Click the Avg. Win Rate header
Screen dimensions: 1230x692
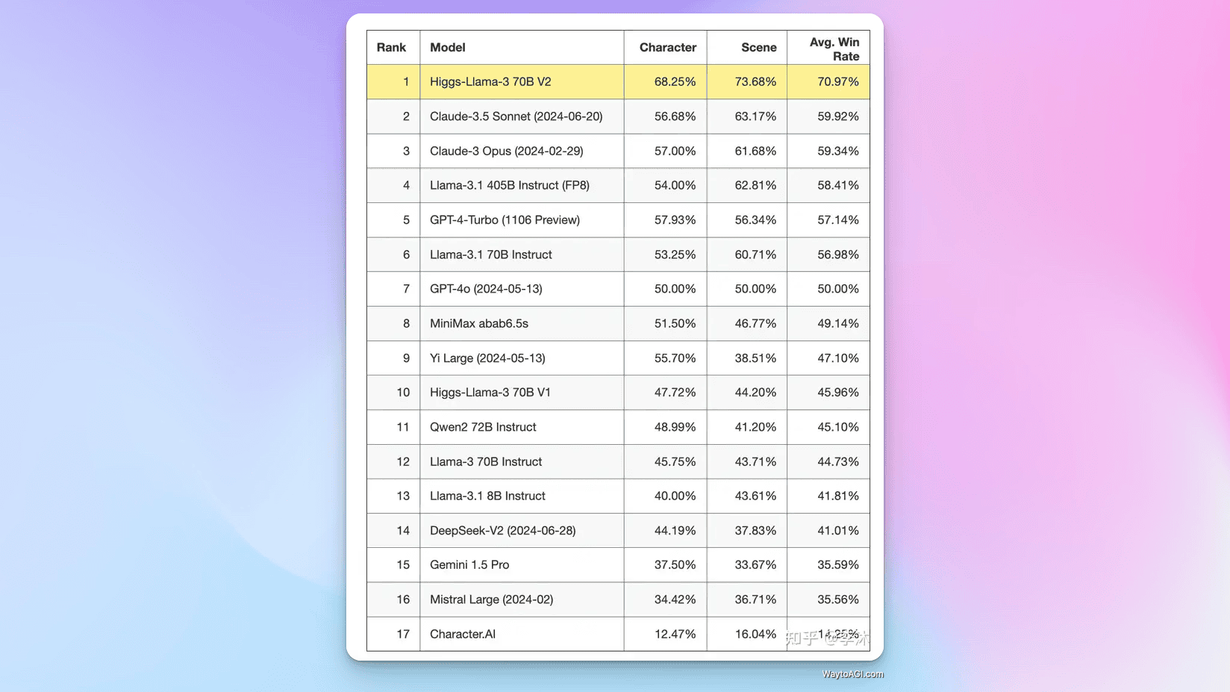(834, 49)
